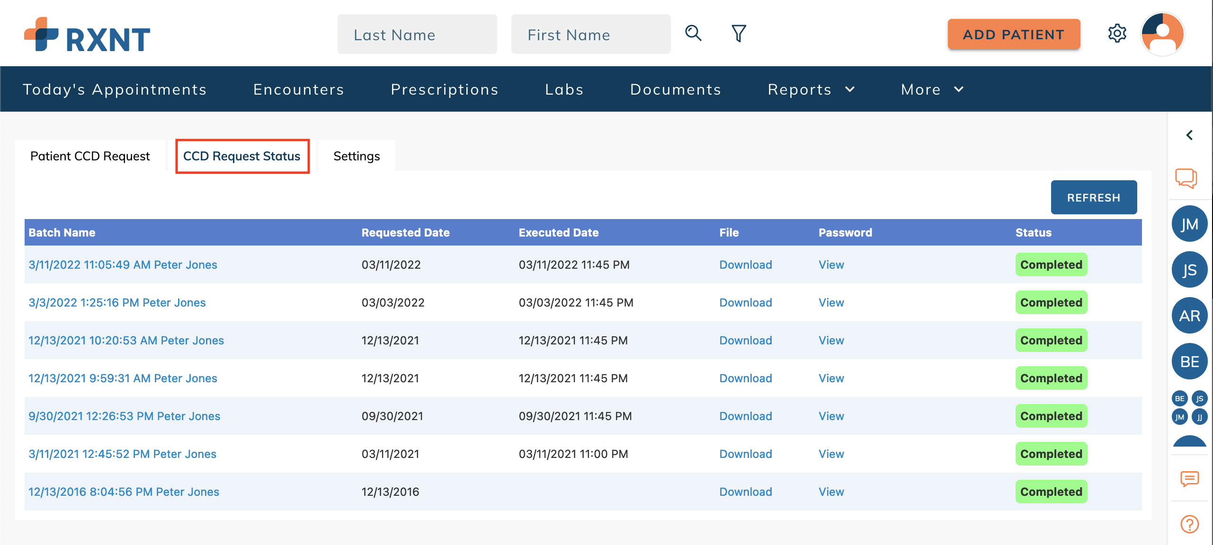Download file for 3/3/2022 batch
Screen dimensions: 1213x545
(x=746, y=302)
